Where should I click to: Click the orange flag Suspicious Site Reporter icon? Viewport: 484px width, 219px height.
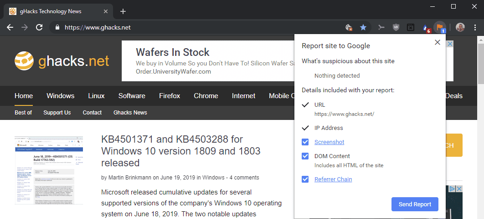point(440,27)
